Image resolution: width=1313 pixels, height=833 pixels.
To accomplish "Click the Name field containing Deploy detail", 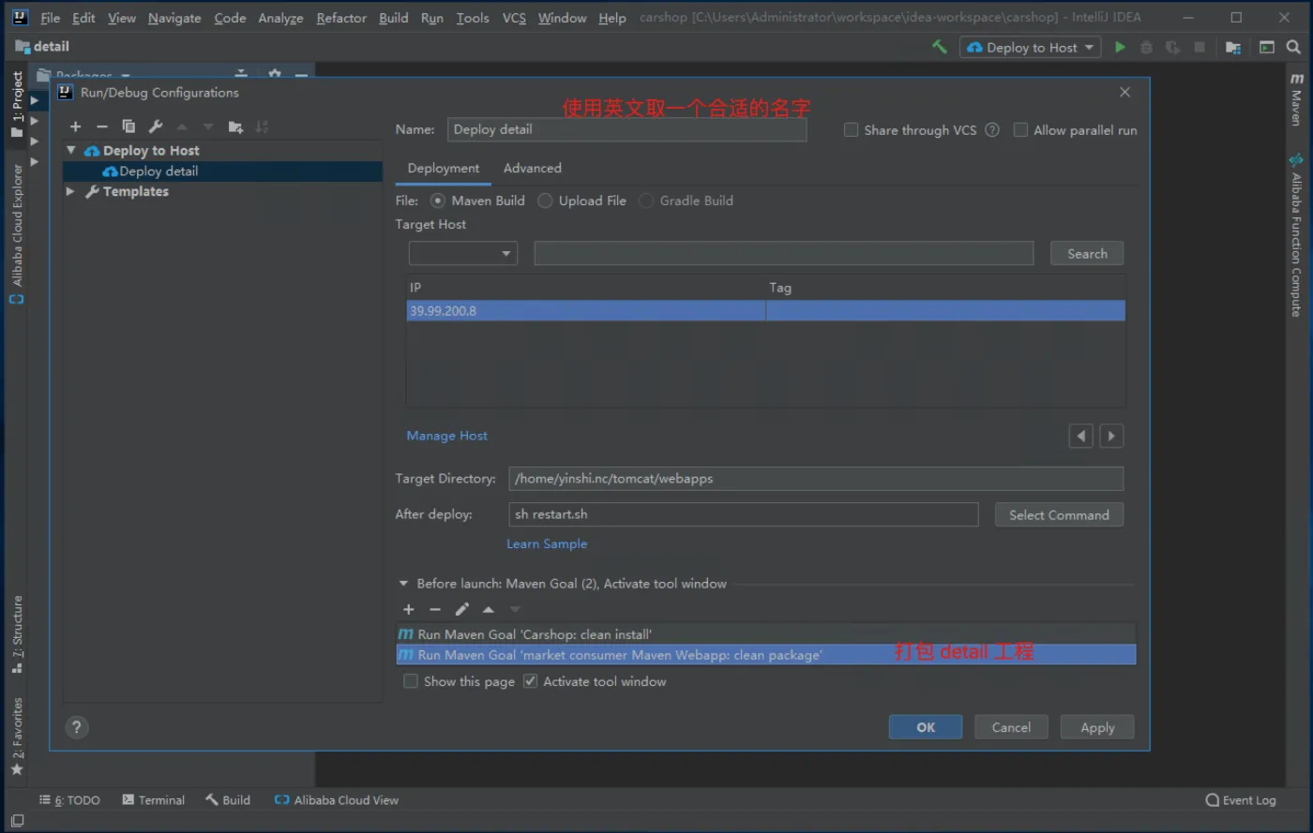I will (626, 129).
